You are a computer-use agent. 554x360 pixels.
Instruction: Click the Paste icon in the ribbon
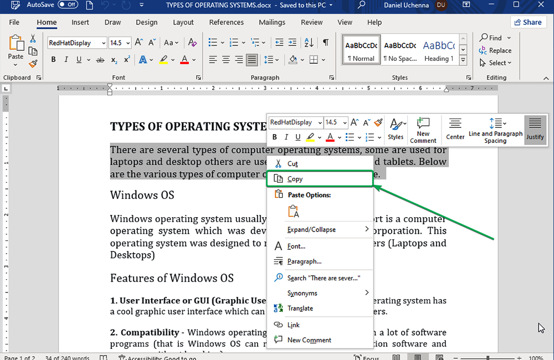[16, 47]
